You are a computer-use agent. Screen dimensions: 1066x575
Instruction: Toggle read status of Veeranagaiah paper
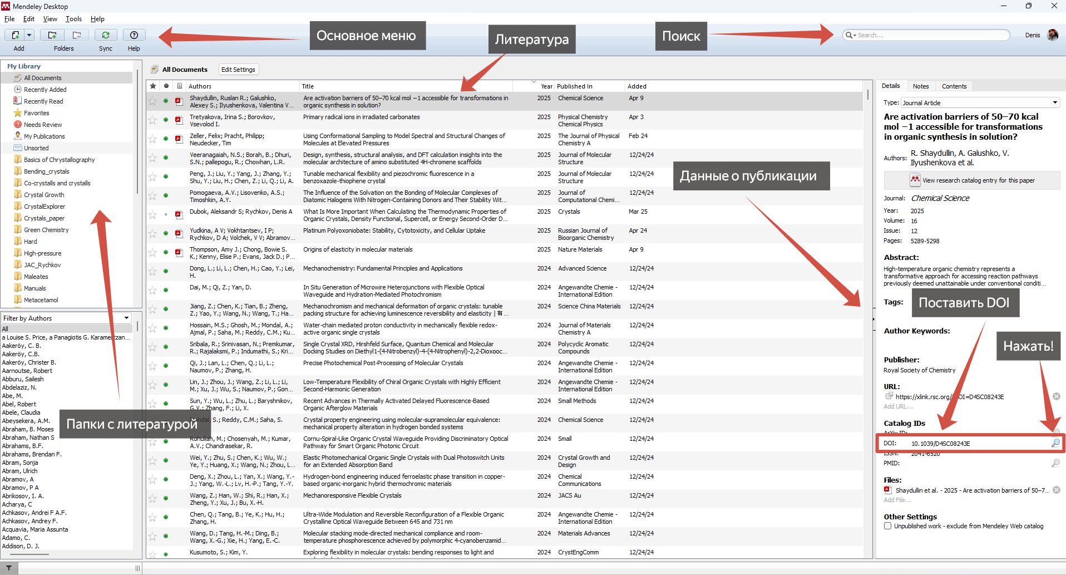[166, 158]
